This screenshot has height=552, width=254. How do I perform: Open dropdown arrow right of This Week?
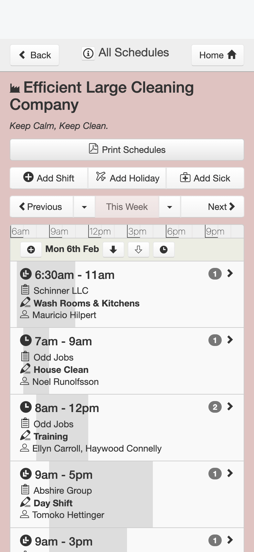click(169, 207)
